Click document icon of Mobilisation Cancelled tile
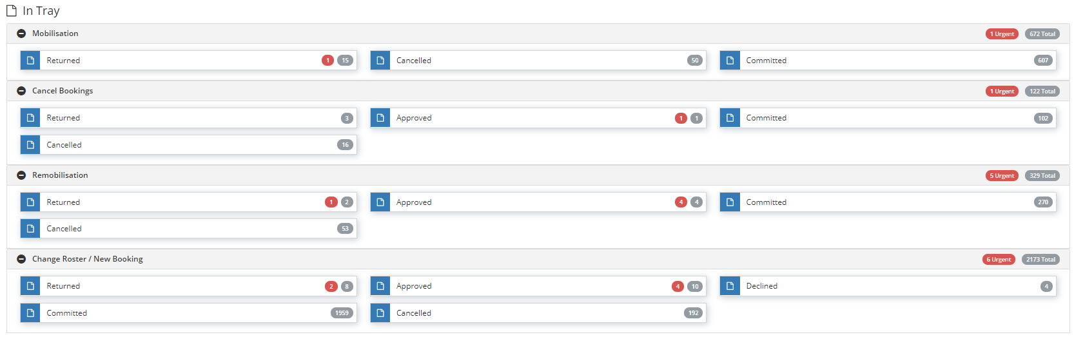The width and height of the screenshot is (1074, 337). [x=380, y=61]
